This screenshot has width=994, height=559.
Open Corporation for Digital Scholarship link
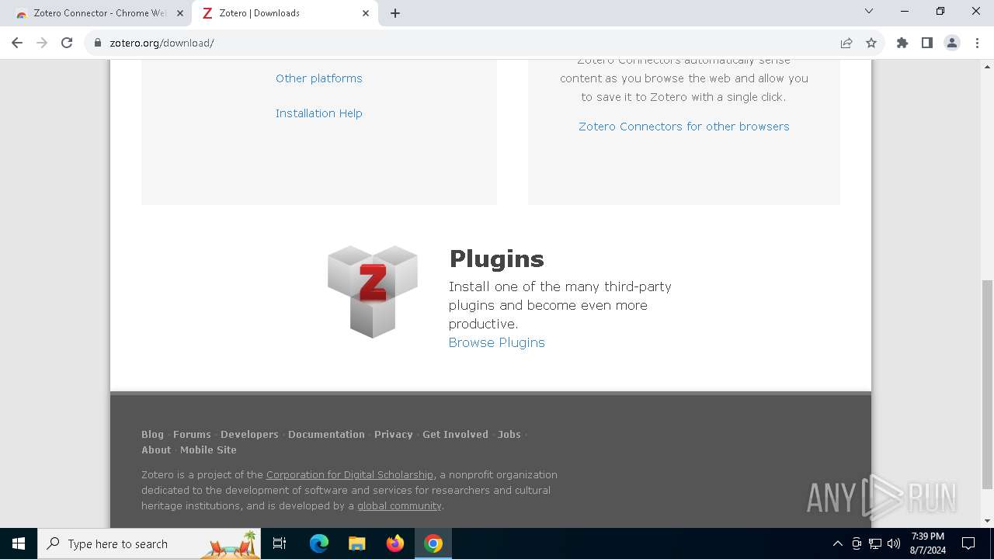[x=349, y=474]
